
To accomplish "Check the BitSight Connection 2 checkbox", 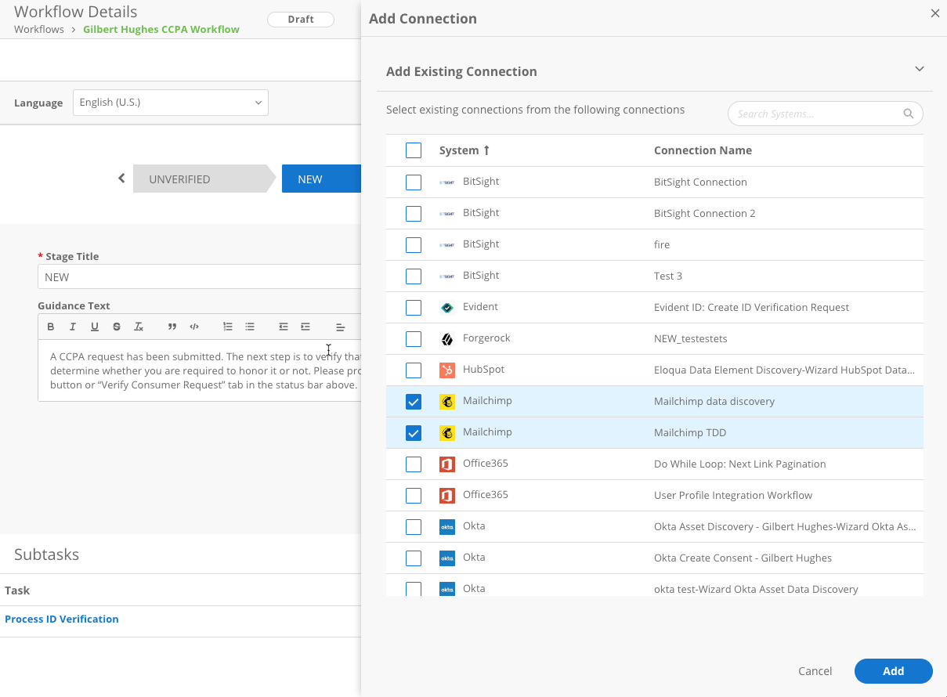I will coord(414,214).
